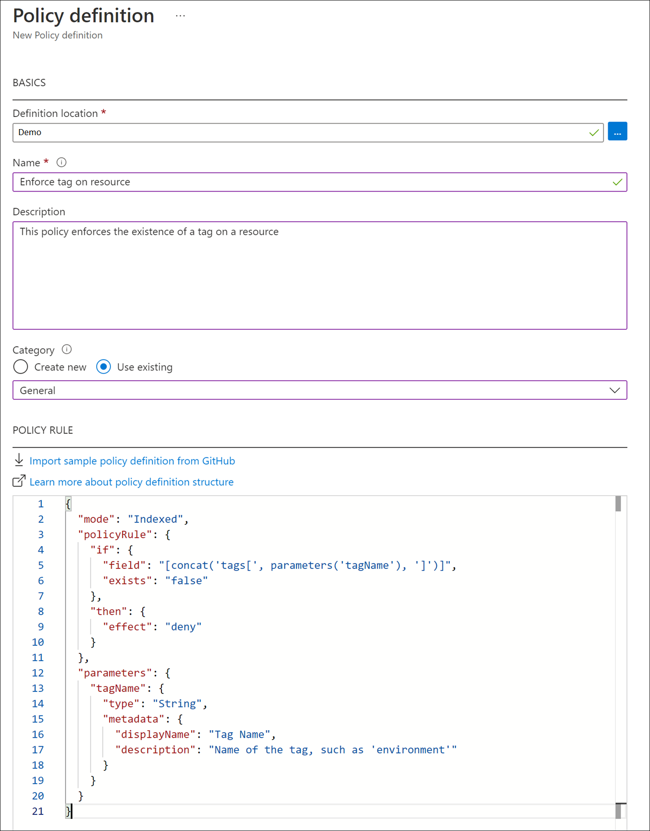Click the download icon beside Import sample policy
Image resolution: width=650 pixels, height=831 pixels.
pyautogui.click(x=19, y=460)
